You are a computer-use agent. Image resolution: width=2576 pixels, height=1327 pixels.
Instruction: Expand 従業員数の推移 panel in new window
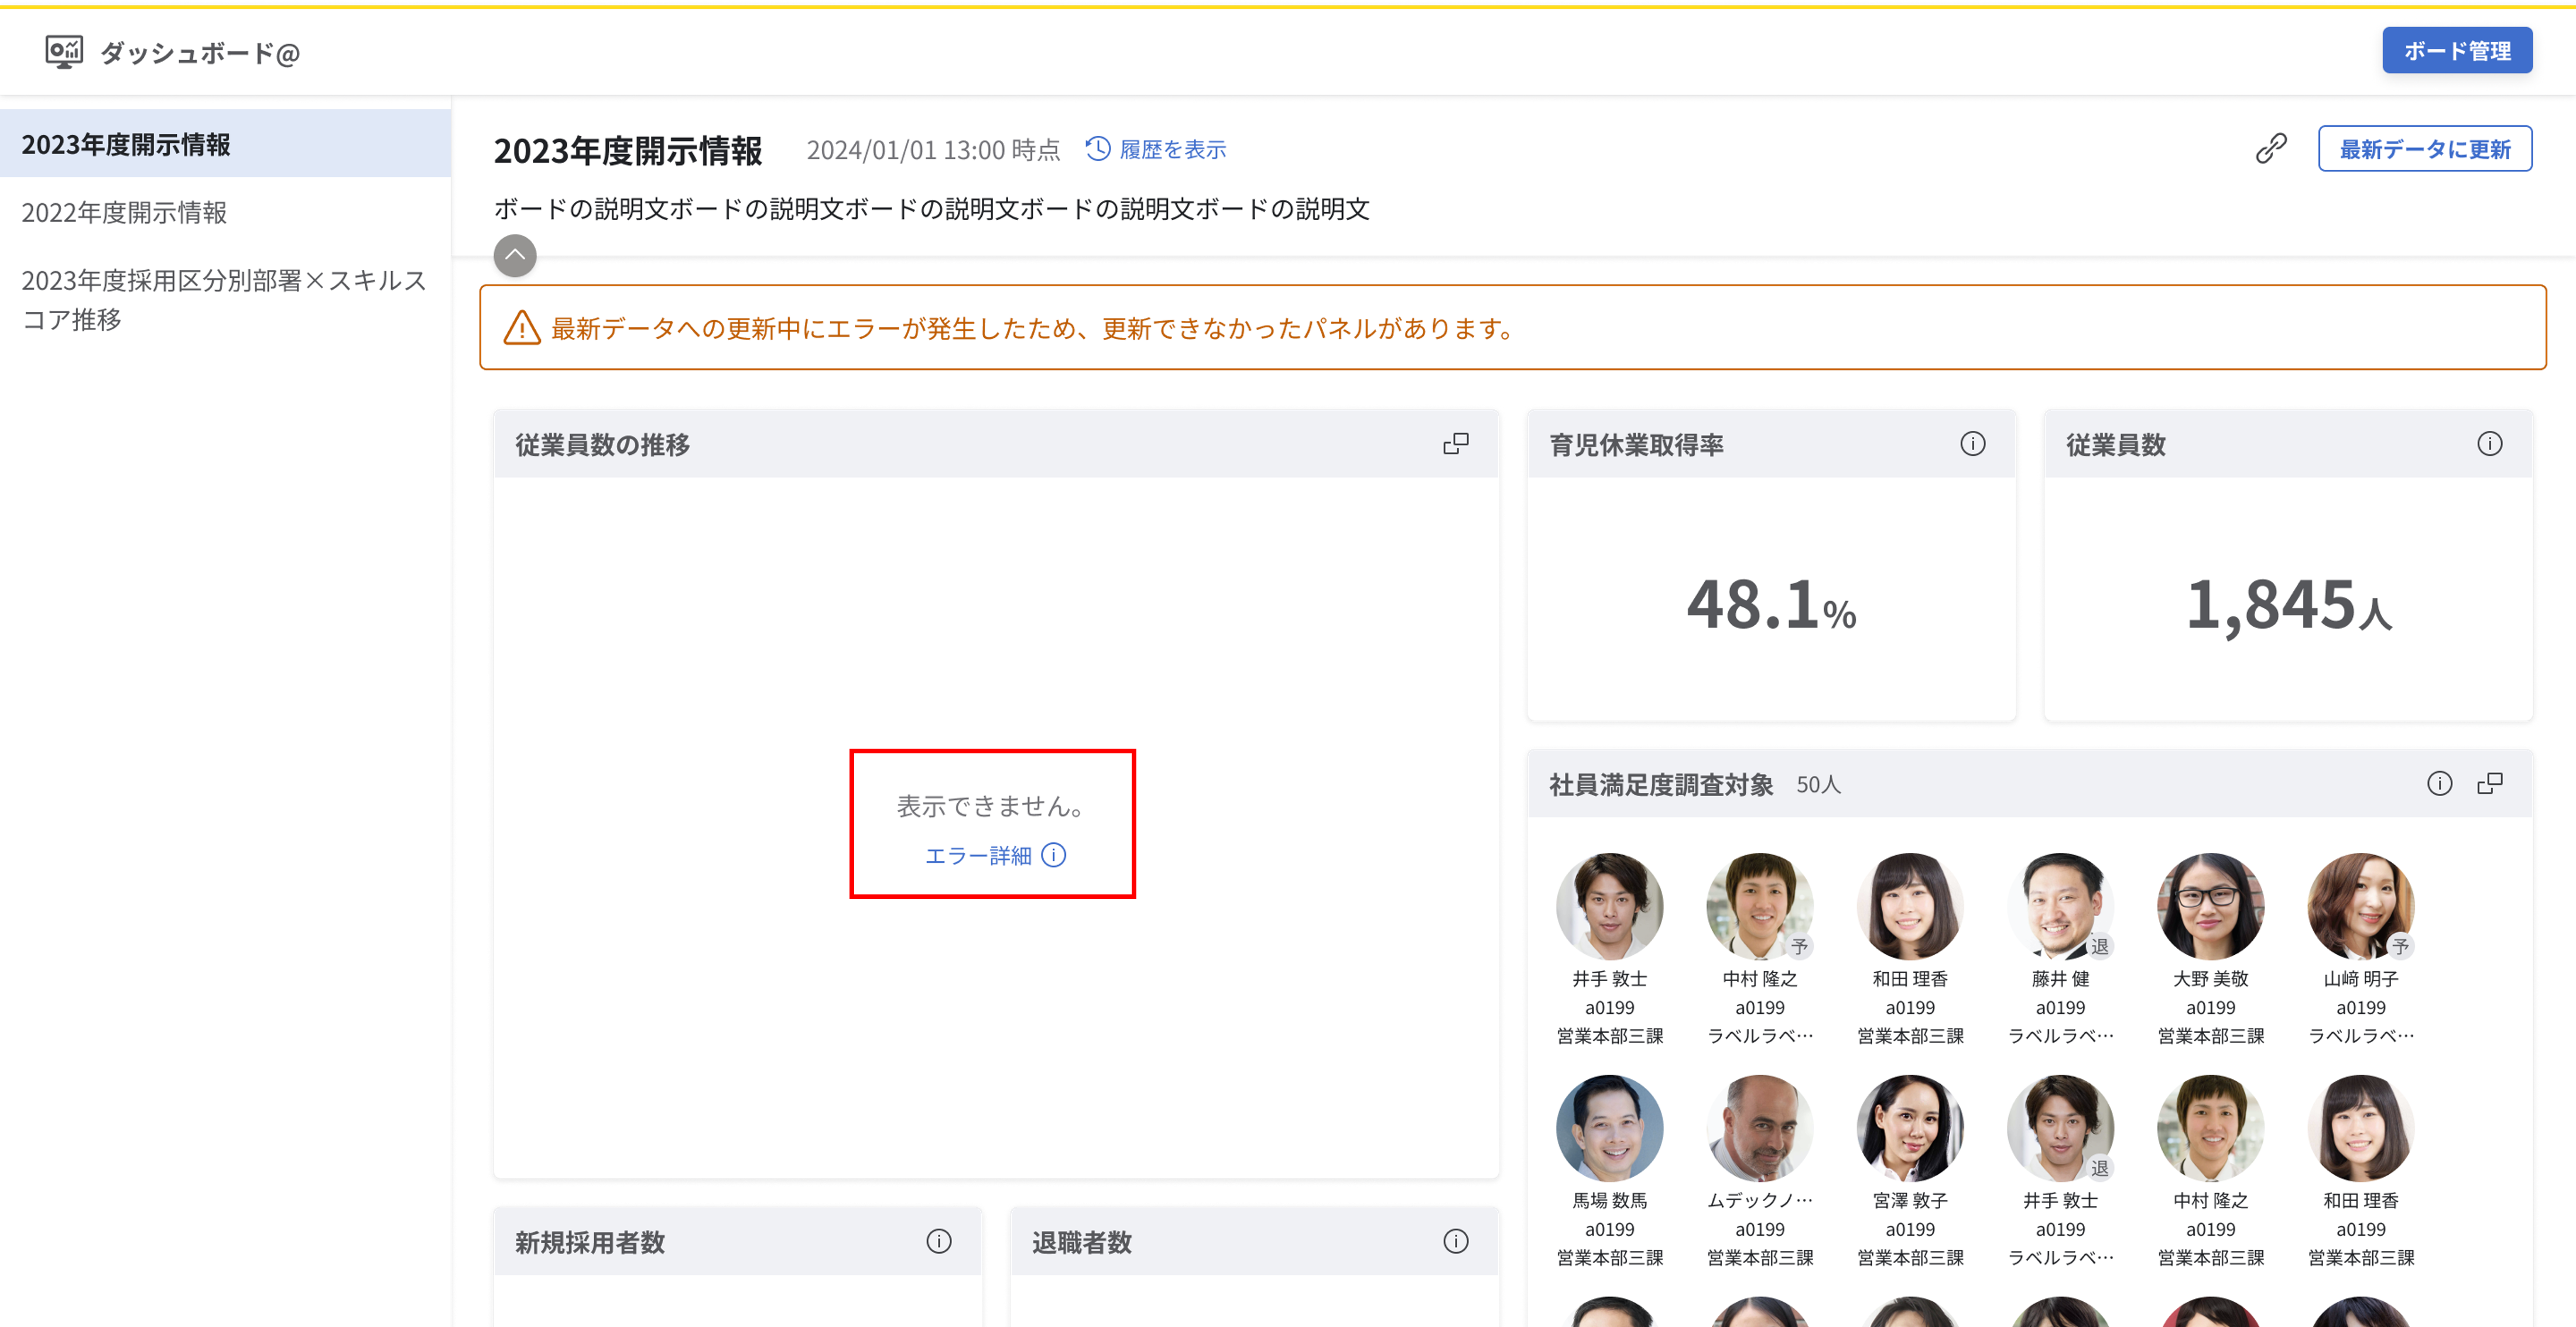click(x=1456, y=443)
